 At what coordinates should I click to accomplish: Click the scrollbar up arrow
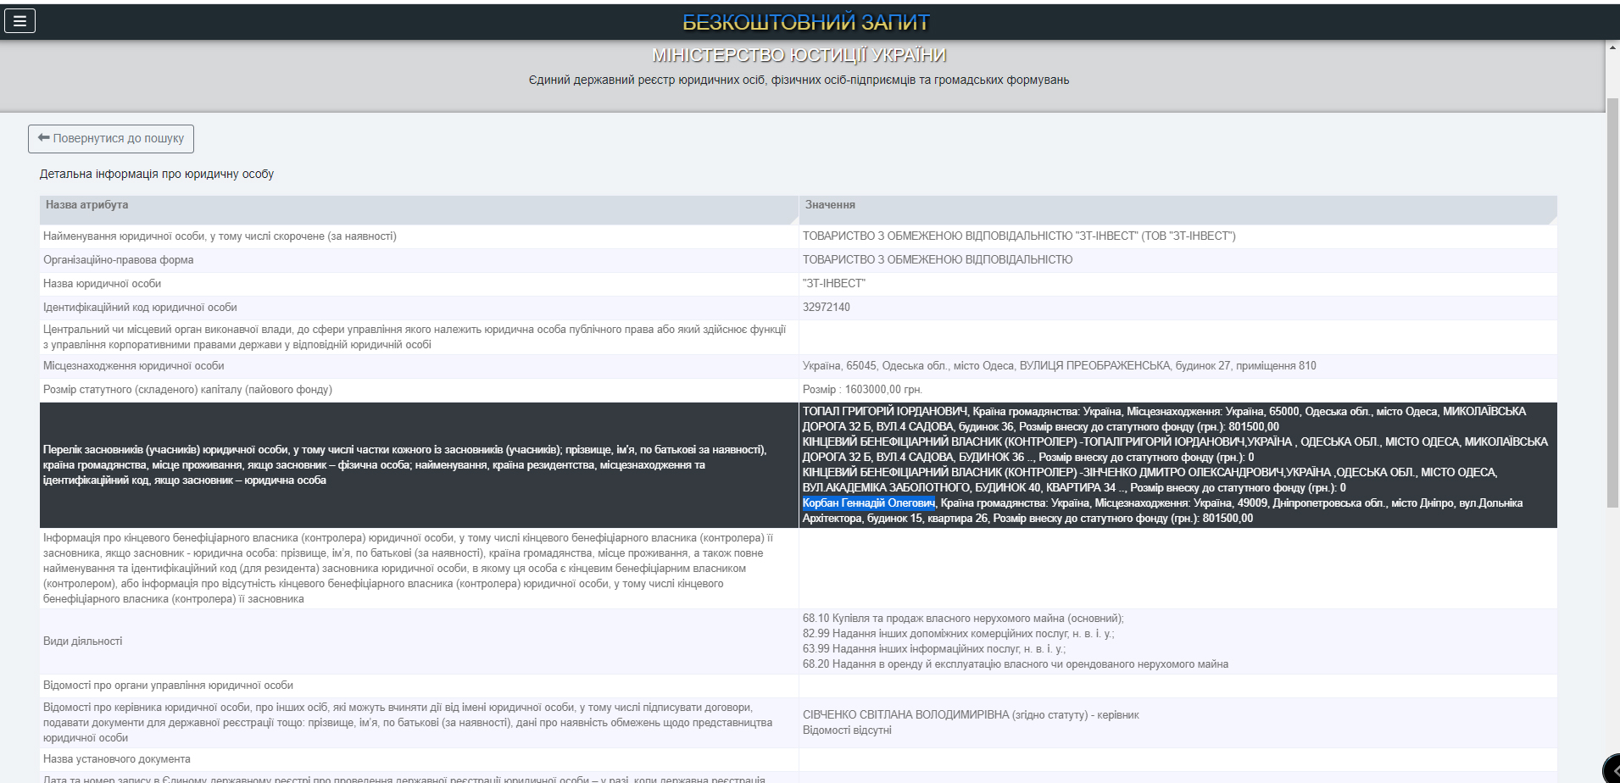click(x=1612, y=47)
